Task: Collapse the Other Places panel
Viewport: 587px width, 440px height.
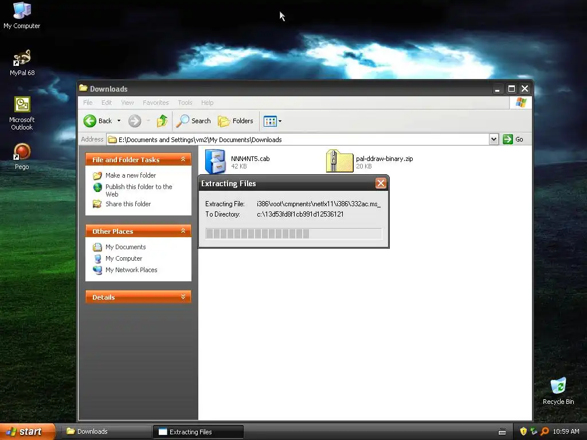Action: [183, 231]
